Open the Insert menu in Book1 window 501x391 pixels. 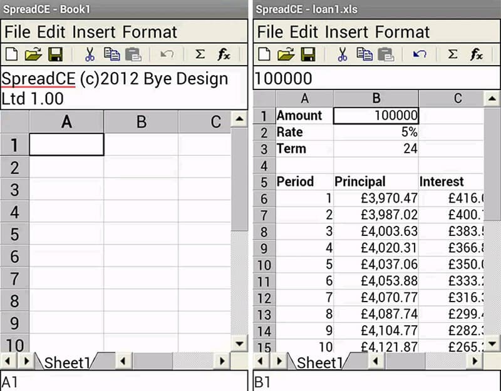93,32
